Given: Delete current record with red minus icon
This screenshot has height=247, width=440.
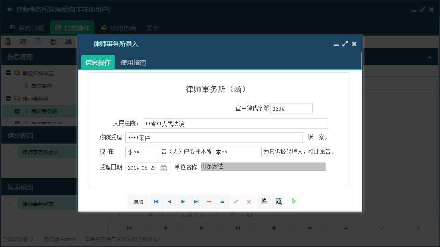Looking at the screenshot, I should click(209, 202).
